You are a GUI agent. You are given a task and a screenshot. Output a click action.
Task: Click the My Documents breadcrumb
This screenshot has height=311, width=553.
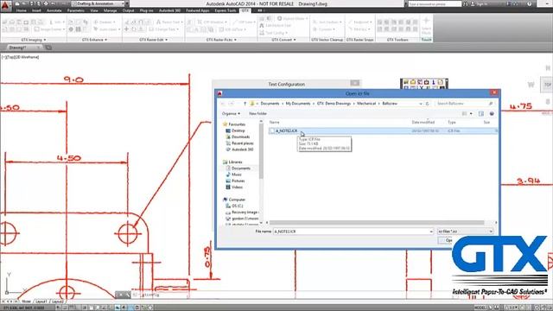pos(298,104)
